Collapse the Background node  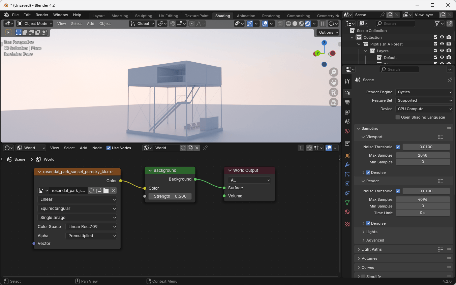coord(150,170)
